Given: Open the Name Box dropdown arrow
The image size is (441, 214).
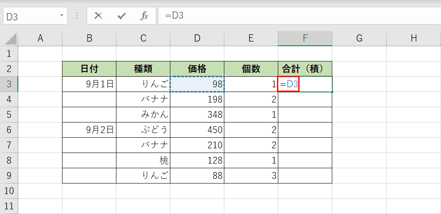Looking at the screenshot, I should click(62, 15).
